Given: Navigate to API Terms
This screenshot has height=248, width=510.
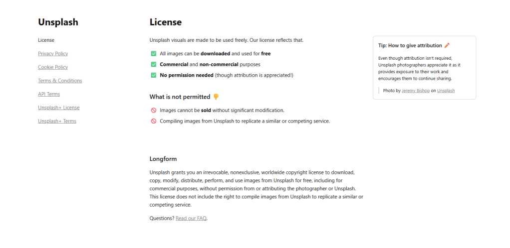Looking at the screenshot, I should tap(49, 94).
